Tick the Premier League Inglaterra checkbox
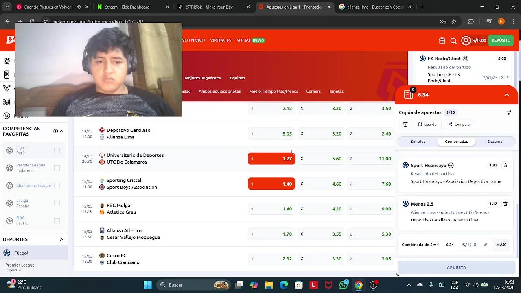 tap(57, 168)
